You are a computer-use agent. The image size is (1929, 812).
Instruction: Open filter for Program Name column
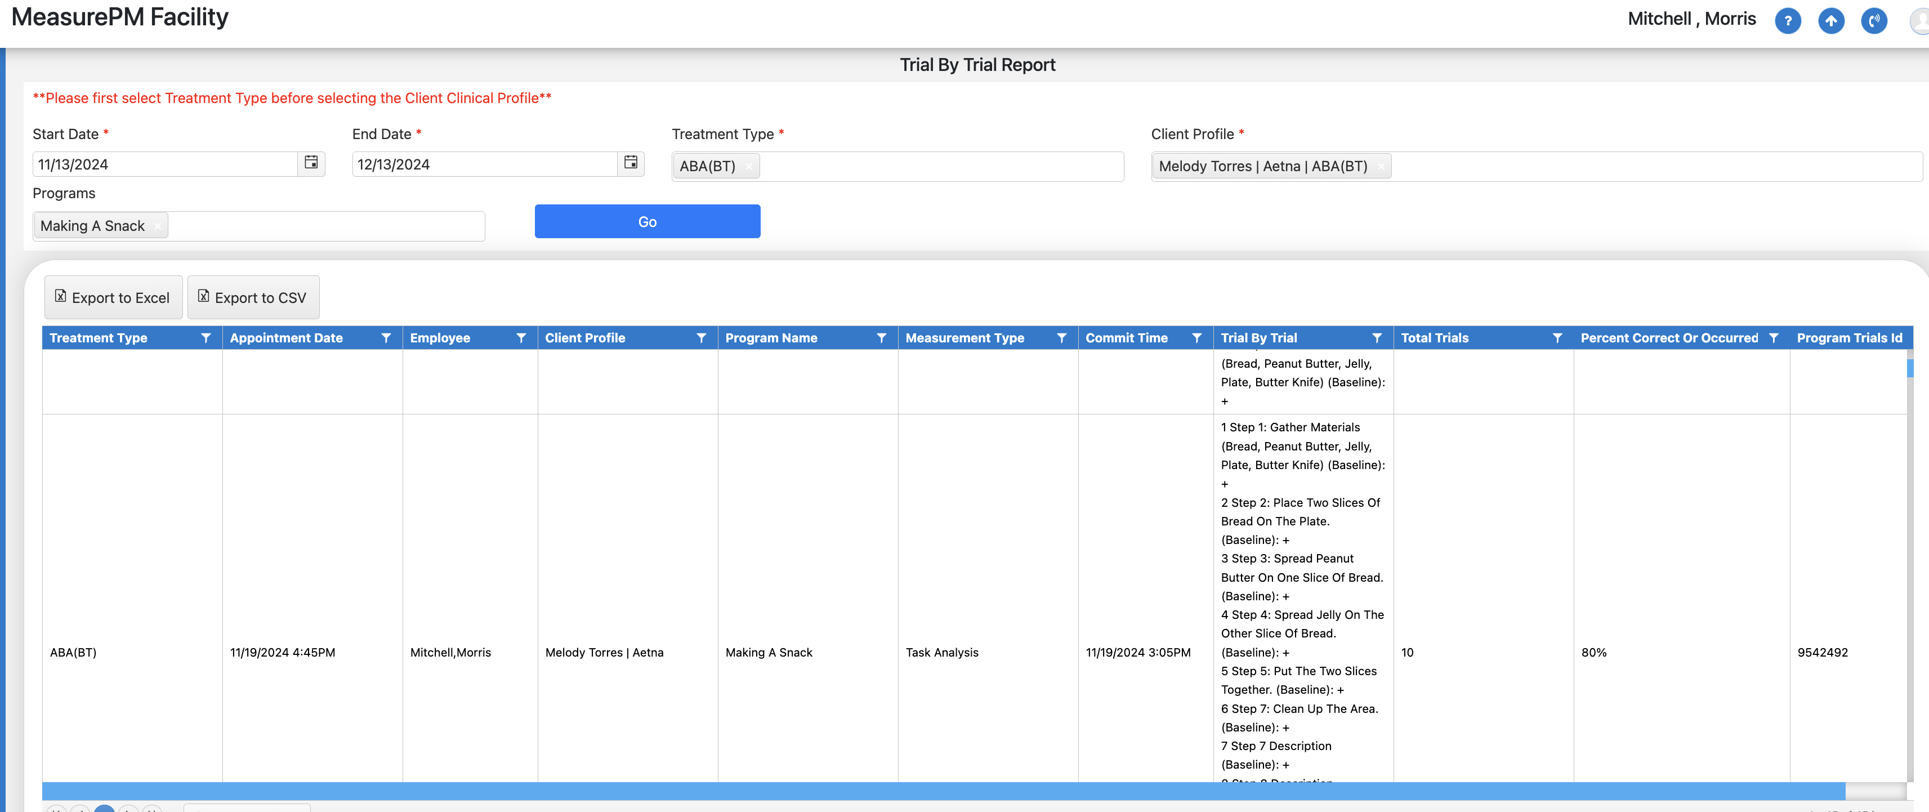(881, 338)
